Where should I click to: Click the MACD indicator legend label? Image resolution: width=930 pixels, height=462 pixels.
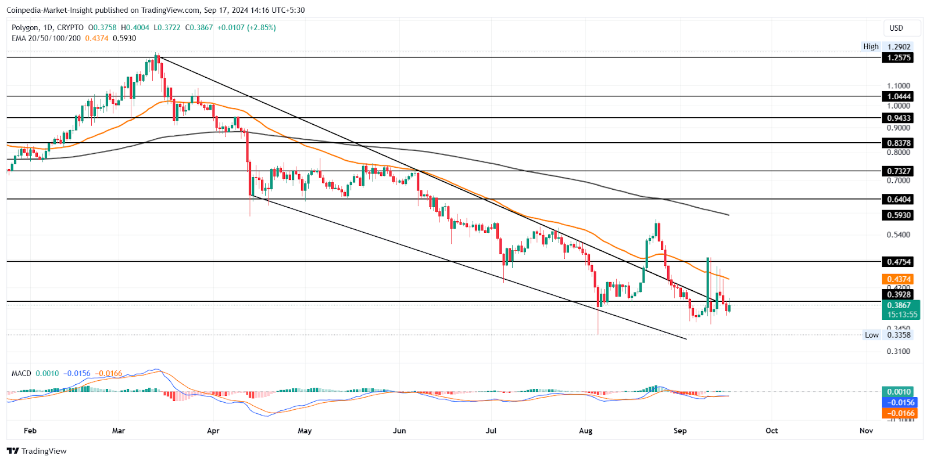click(21, 373)
